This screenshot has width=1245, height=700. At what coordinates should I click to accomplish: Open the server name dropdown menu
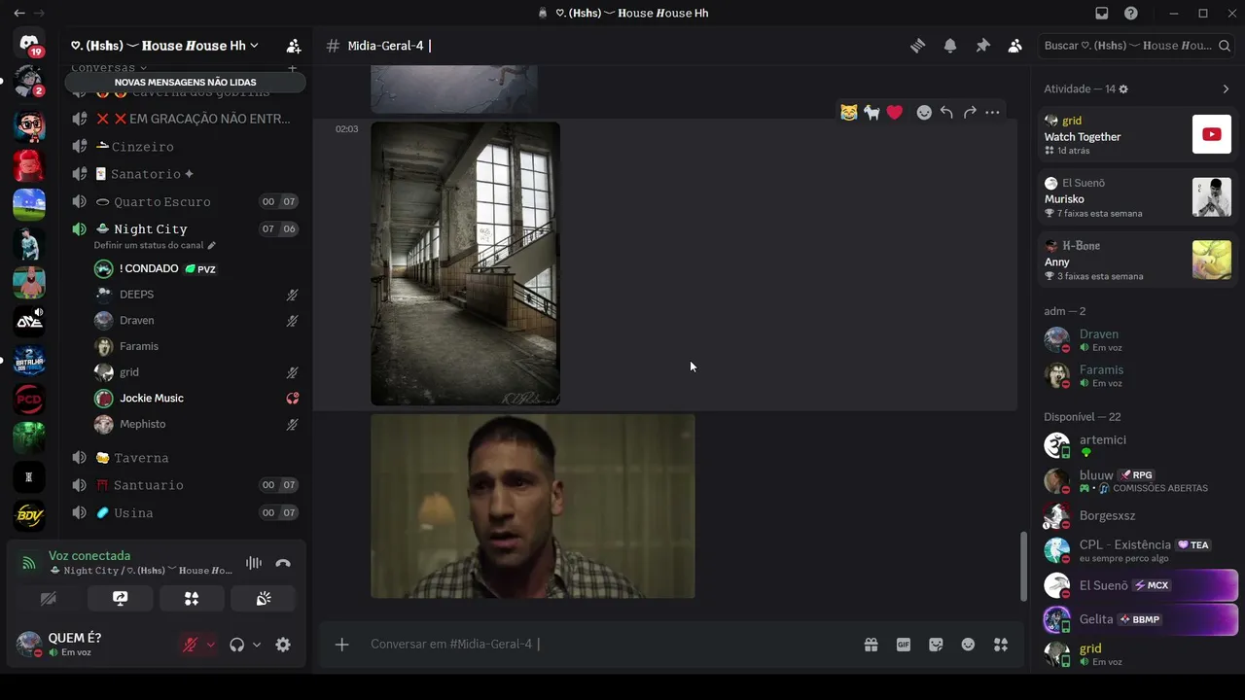pyautogui.click(x=164, y=46)
